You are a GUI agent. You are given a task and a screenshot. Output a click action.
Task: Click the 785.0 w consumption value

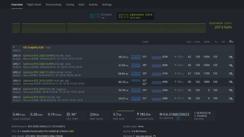[x=145, y=114]
